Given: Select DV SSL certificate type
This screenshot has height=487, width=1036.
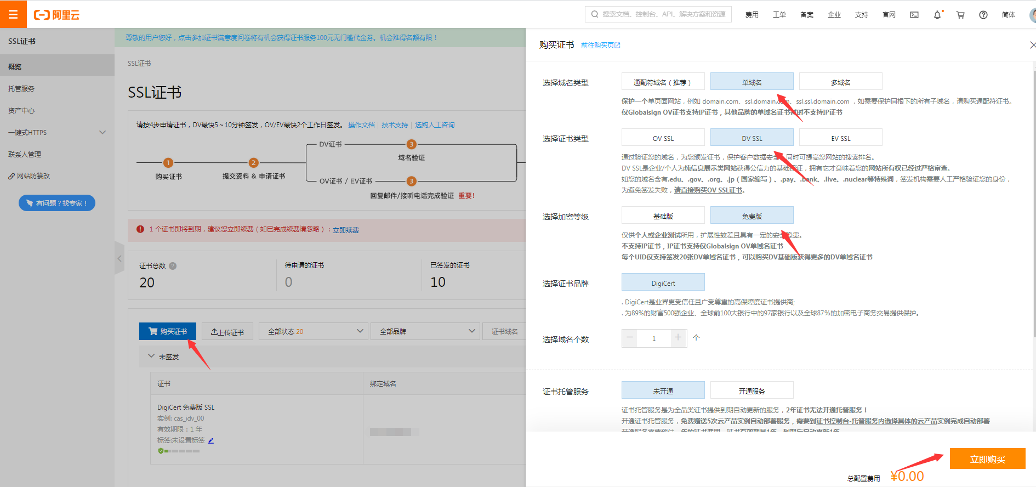Looking at the screenshot, I should click(752, 138).
